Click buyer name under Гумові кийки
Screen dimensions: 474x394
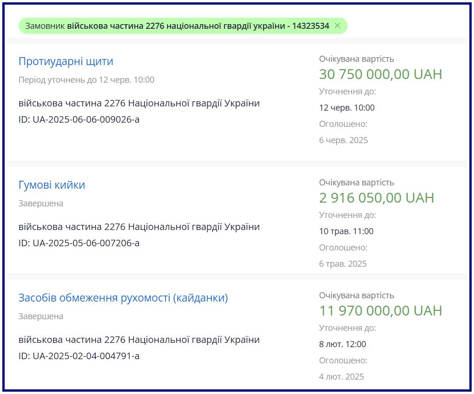point(139,227)
